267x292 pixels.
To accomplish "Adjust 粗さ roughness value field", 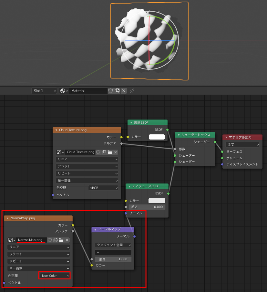I will (x=147, y=207).
